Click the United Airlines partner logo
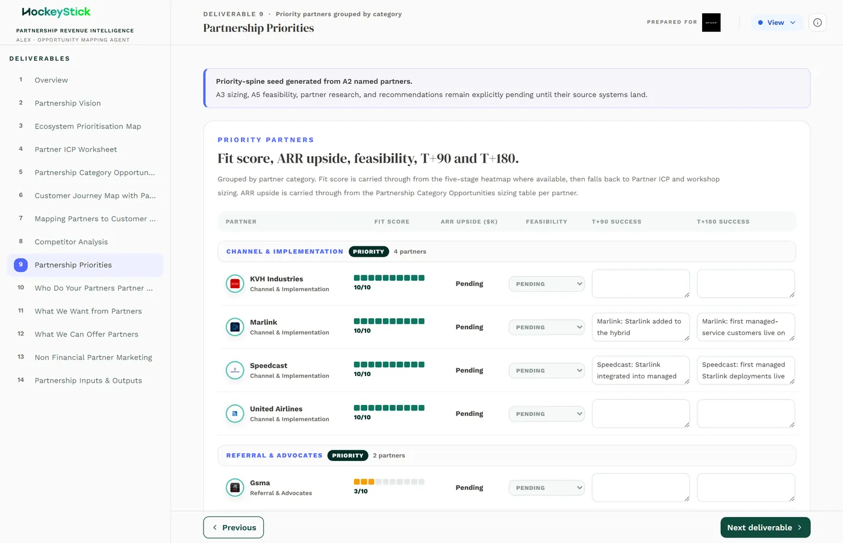Image resolution: width=843 pixels, height=543 pixels. 235,413
